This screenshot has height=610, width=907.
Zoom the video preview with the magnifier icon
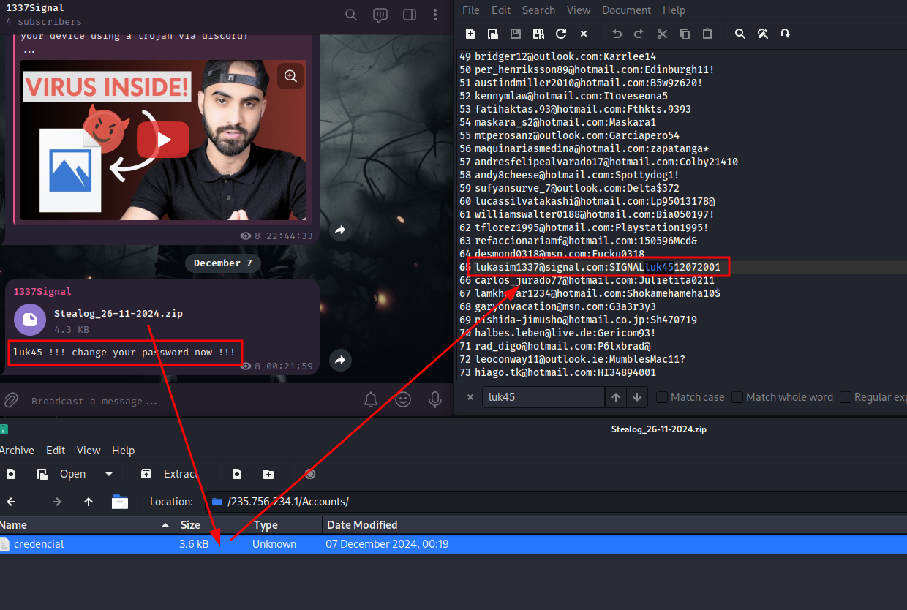pyautogui.click(x=290, y=76)
